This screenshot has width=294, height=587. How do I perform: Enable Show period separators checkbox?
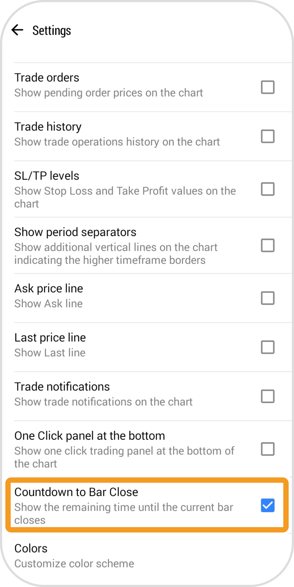point(268,245)
